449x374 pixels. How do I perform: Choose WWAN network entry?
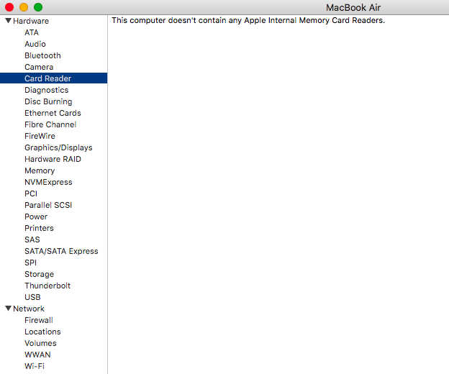[x=37, y=355]
